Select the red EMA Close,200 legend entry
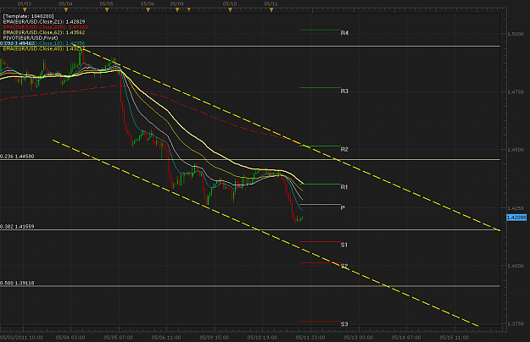Viewport: 530px width, 342px height. click(x=45, y=27)
